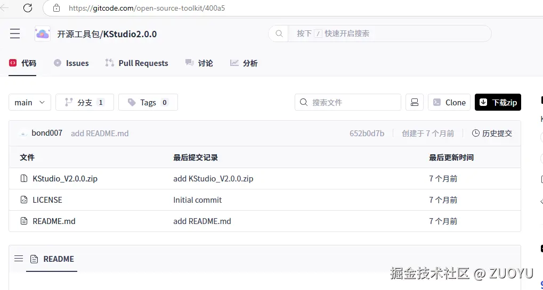Click the 下载zip button

click(498, 102)
